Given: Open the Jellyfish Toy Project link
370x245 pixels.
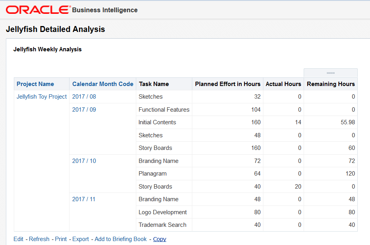Looking at the screenshot, I should (41, 97).
